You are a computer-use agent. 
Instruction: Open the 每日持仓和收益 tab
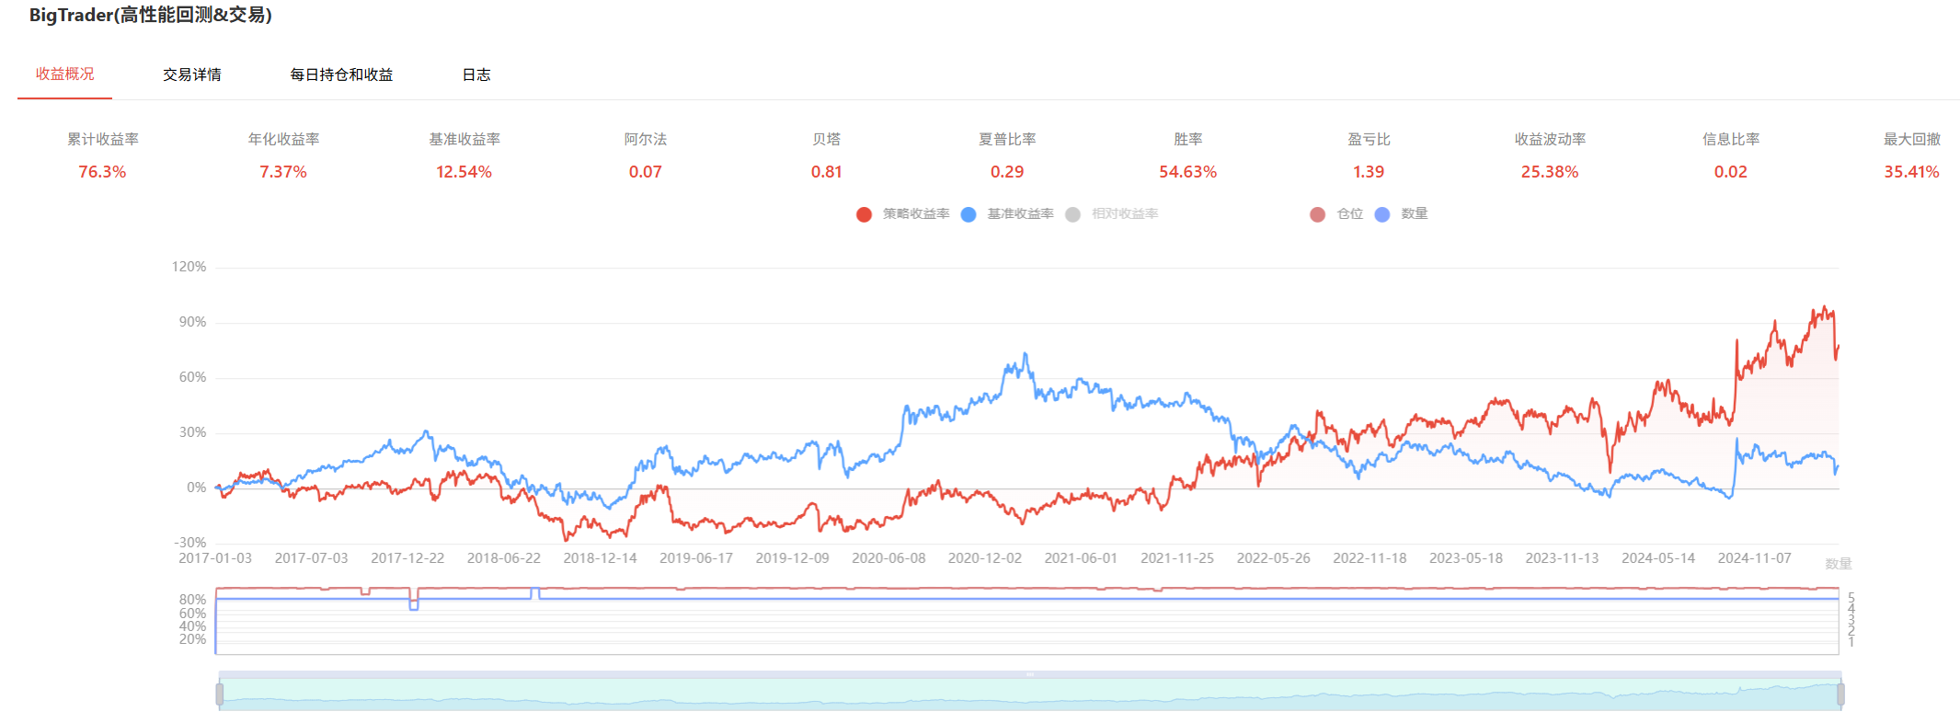(341, 75)
